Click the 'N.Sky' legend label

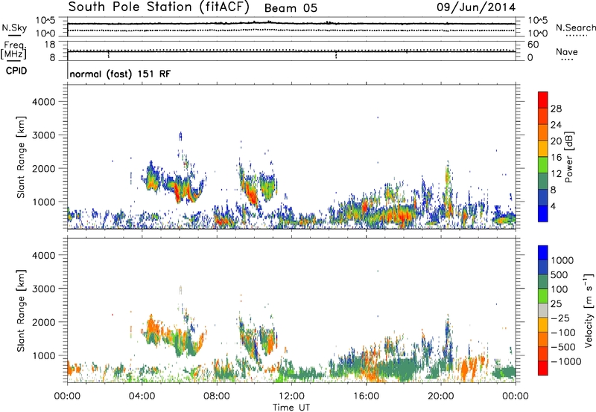pyautogui.click(x=14, y=28)
